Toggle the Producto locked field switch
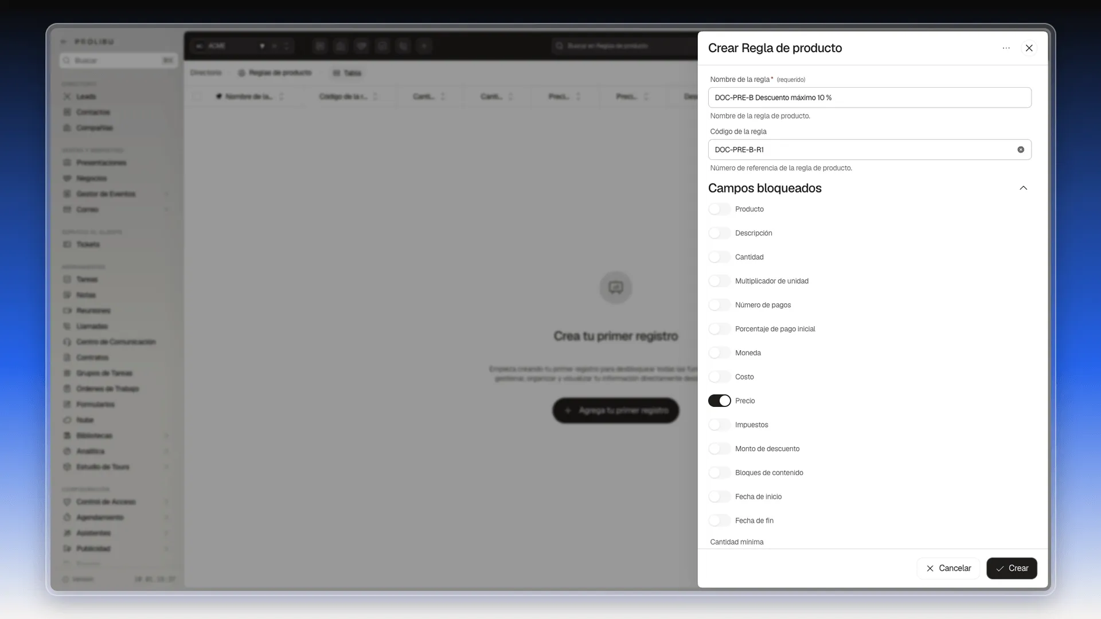The height and width of the screenshot is (619, 1101). 719,209
